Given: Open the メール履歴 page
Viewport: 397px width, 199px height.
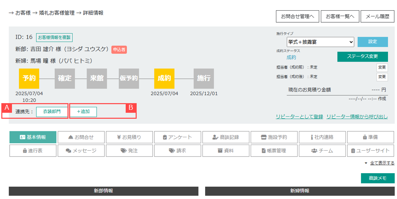Looking at the screenshot, I should [x=377, y=16].
